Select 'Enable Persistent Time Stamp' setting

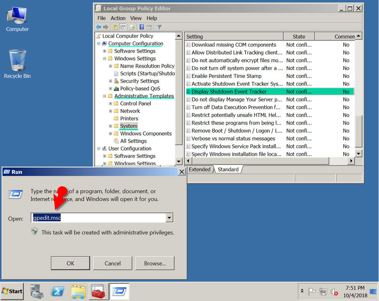[x=270, y=76]
